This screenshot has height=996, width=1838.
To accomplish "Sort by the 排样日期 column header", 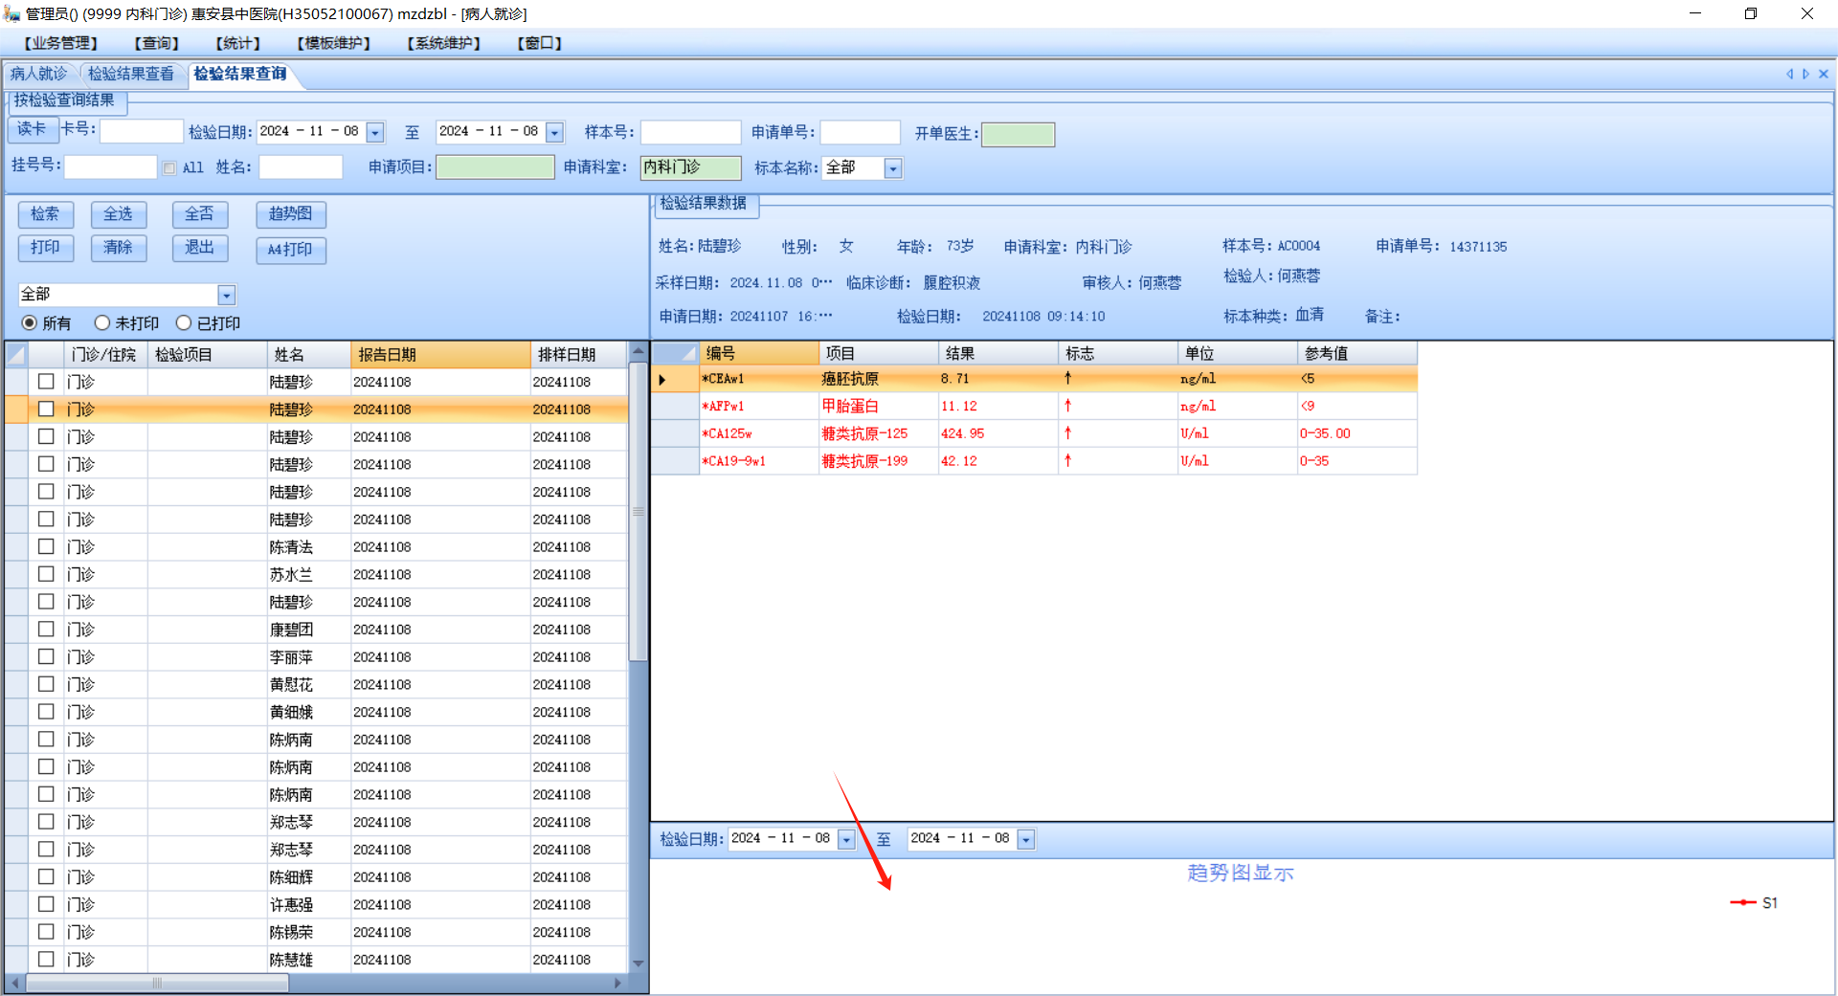I will point(579,355).
